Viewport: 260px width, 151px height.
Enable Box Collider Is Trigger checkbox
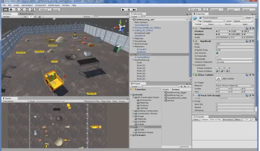217,82
